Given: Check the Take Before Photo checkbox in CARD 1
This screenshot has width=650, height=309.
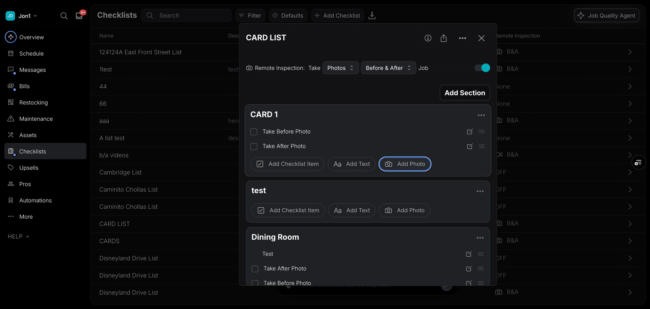Looking at the screenshot, I should coord(254,132).
